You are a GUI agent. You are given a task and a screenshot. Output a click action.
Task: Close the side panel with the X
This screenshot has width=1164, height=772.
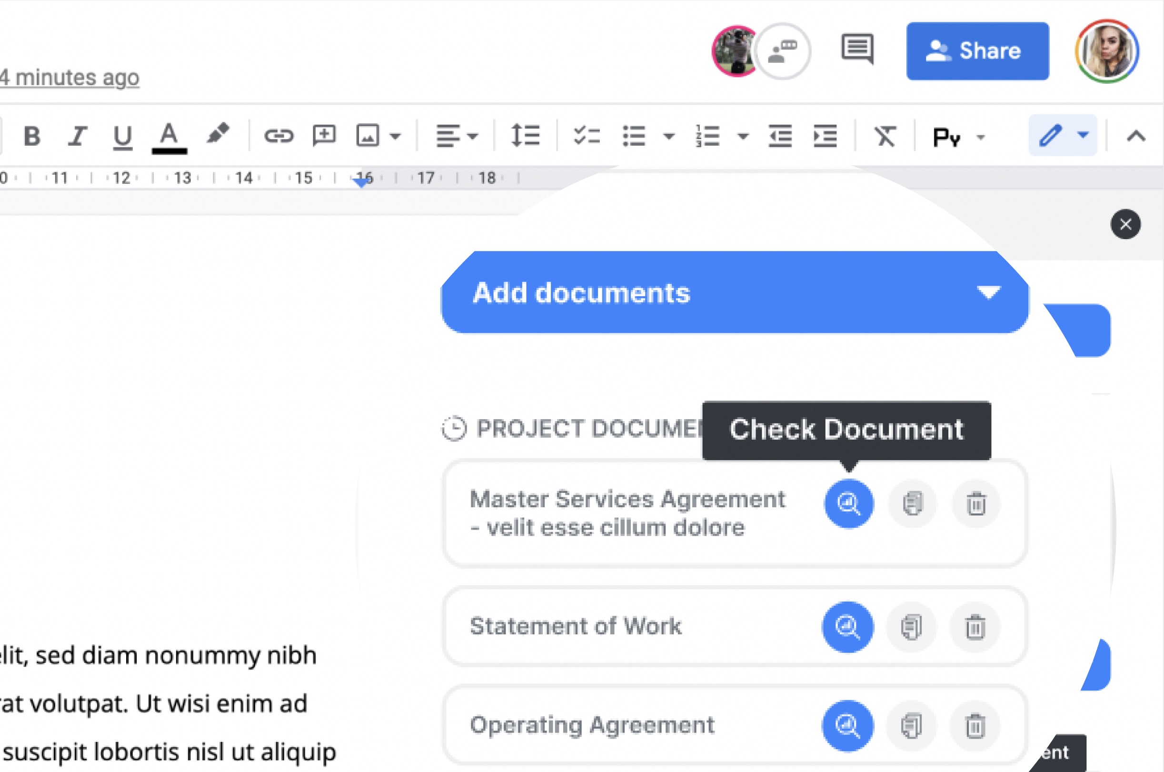pos(1125,224)
